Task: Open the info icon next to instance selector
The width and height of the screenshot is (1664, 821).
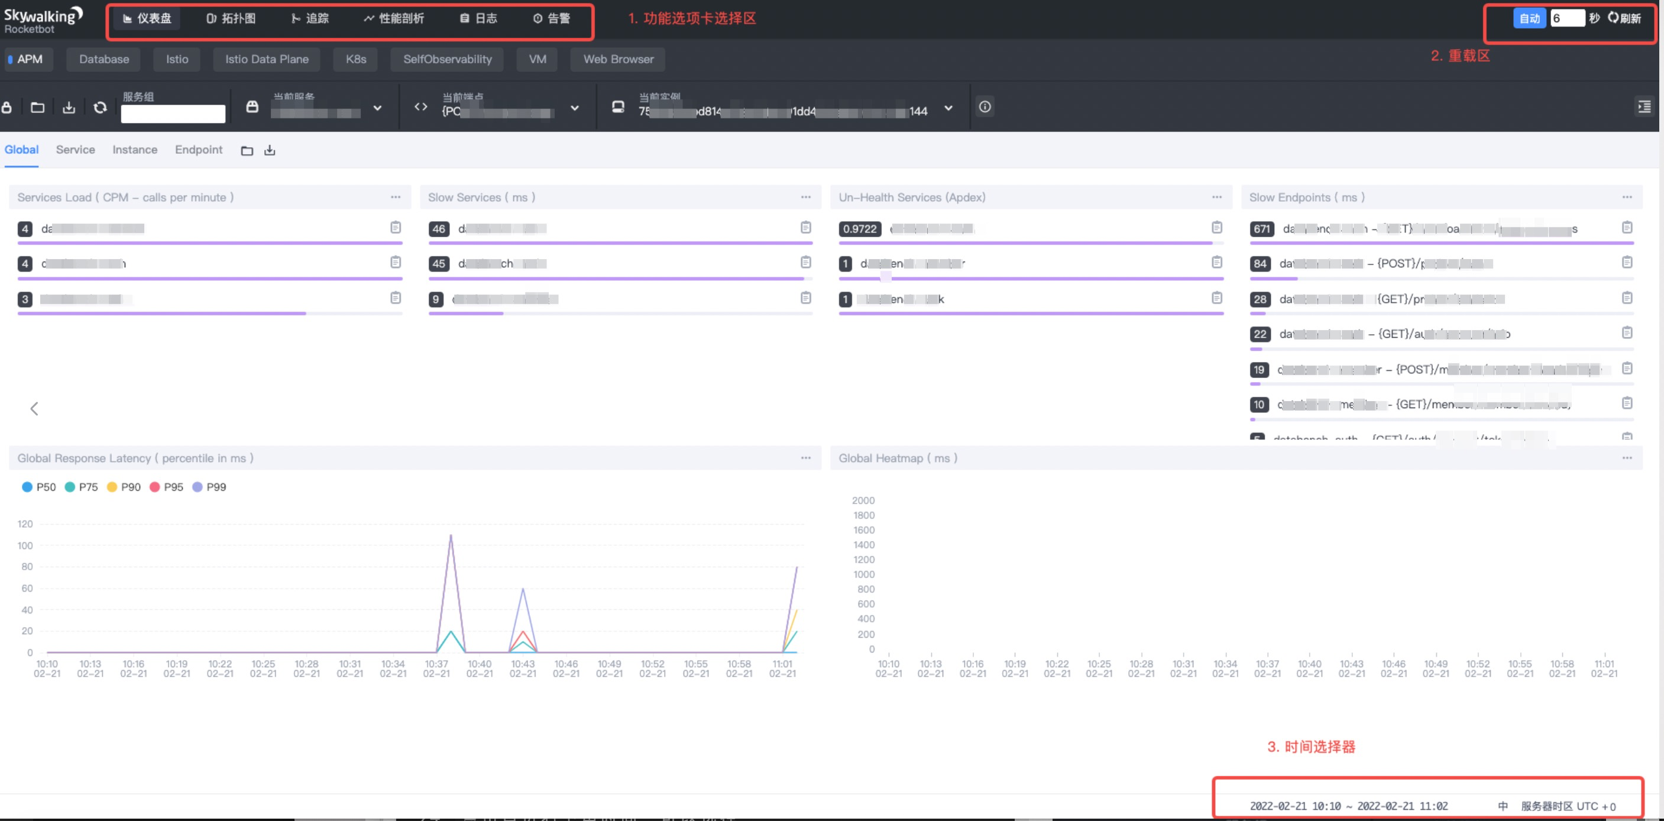Action: point(985,107)
